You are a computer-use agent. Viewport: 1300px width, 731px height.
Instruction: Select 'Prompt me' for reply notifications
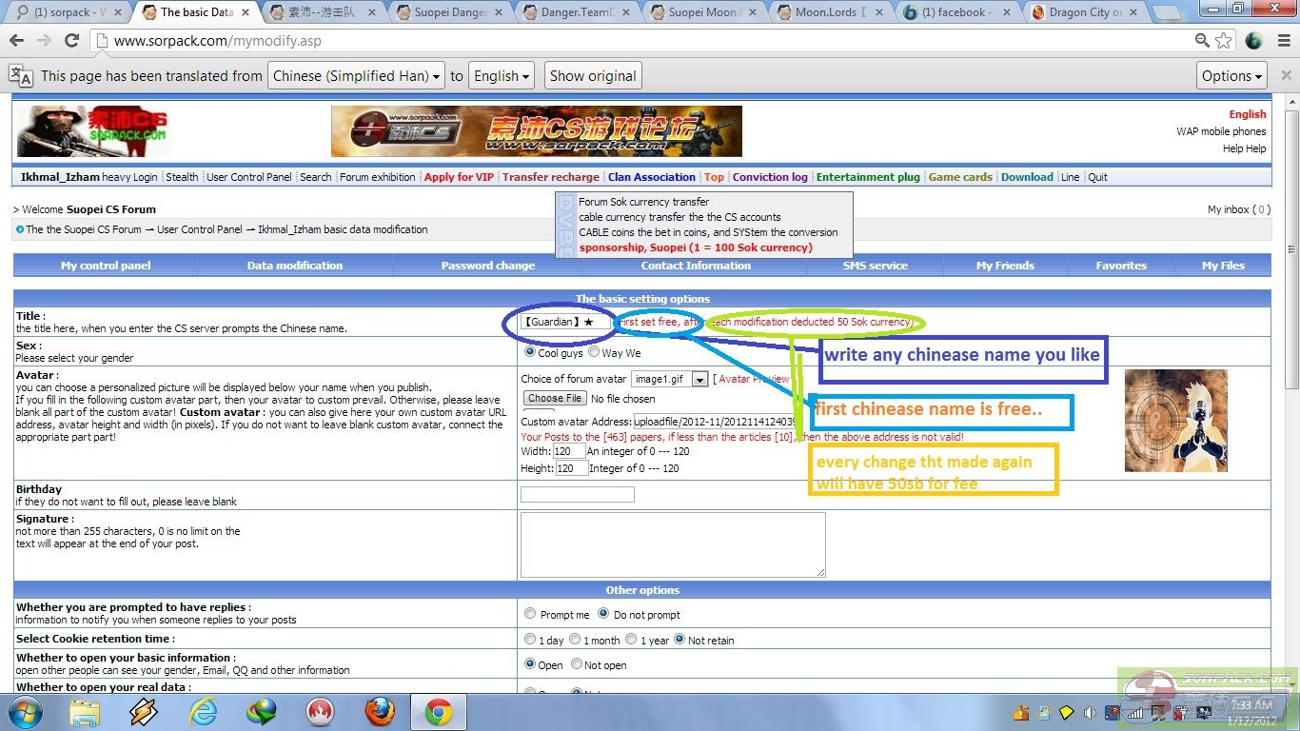point(530,614)
